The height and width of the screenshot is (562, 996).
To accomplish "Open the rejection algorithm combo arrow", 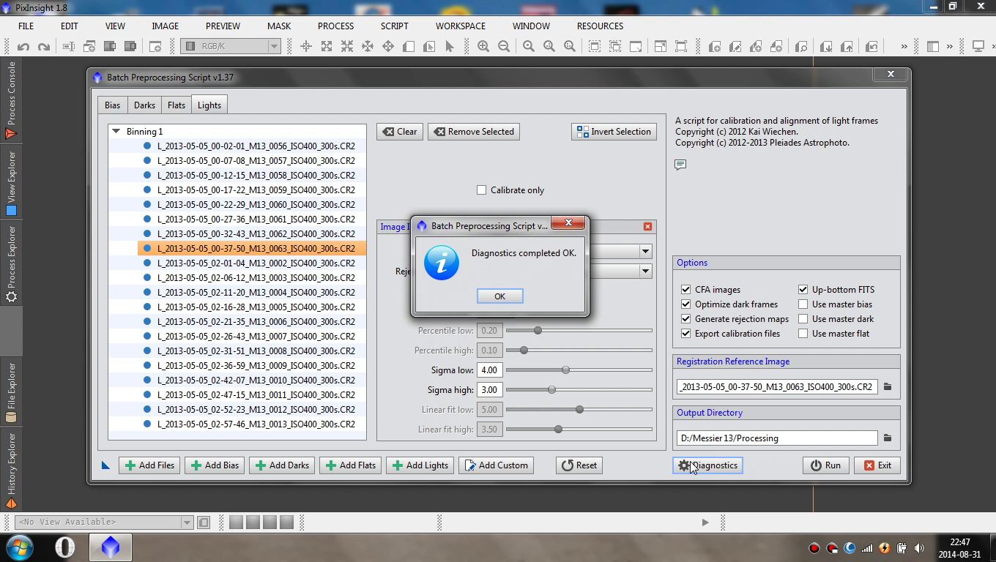I will tap(645, 271).
